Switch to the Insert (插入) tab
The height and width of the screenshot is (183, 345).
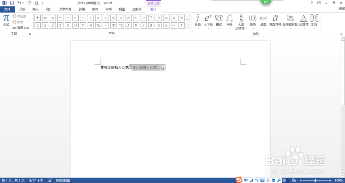pos(36,9)
